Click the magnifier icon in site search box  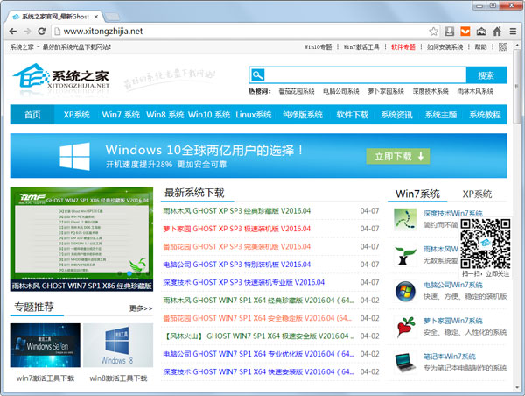click(x=257, y=75)
